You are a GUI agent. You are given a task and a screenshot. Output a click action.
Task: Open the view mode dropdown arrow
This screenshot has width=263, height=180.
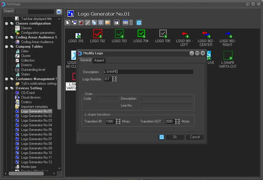point(131,23)
